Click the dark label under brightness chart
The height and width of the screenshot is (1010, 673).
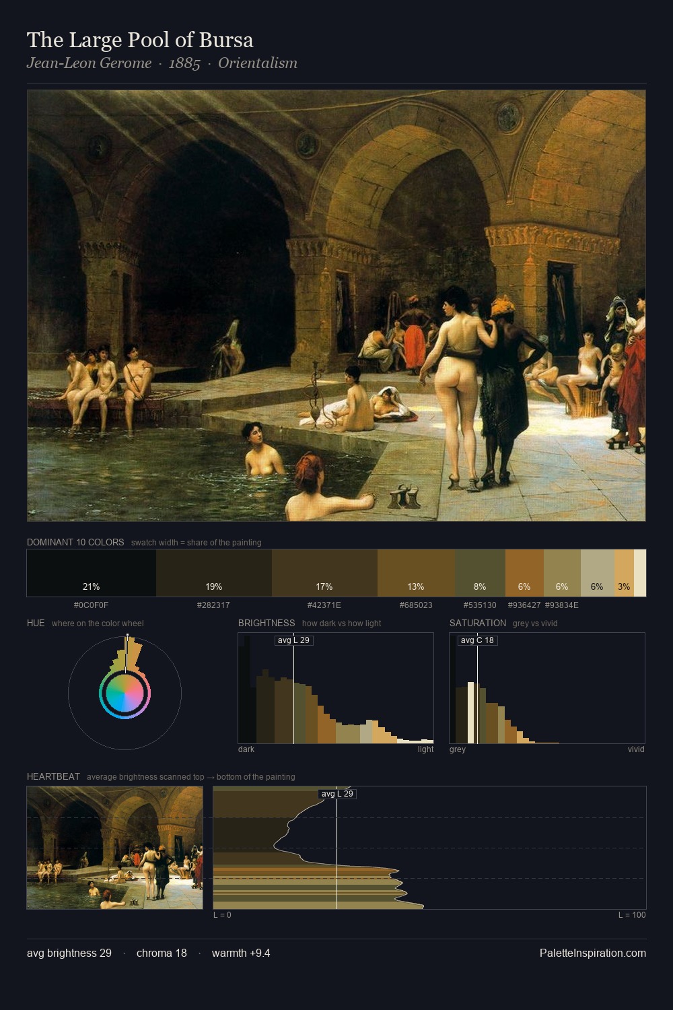[x=246, y=749]
